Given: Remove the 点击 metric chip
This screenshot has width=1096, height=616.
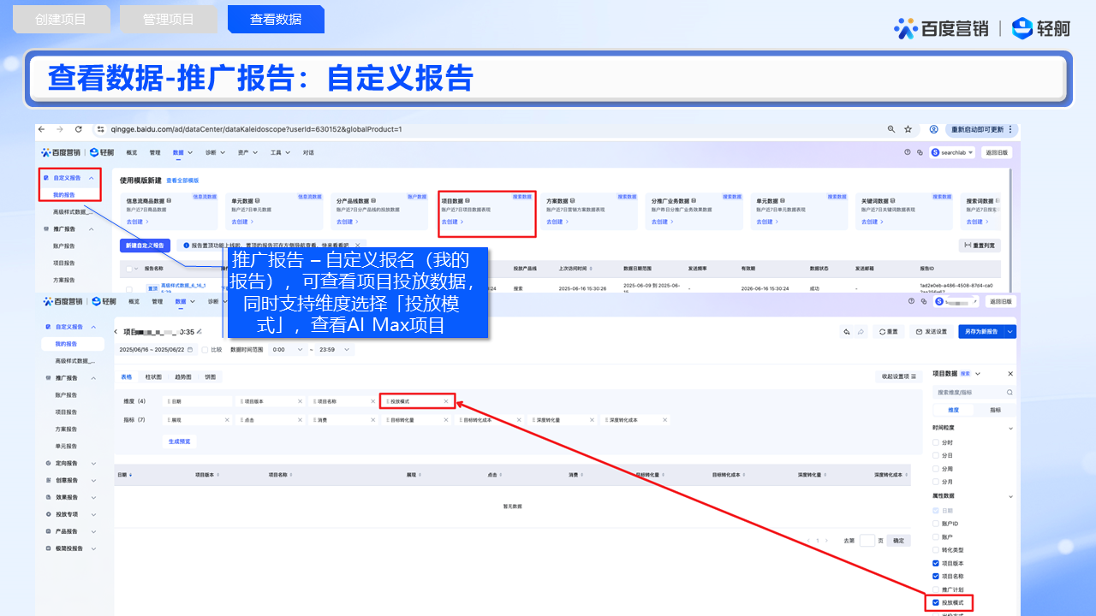Looking at the screenshot, I should (x=300, y=420).
